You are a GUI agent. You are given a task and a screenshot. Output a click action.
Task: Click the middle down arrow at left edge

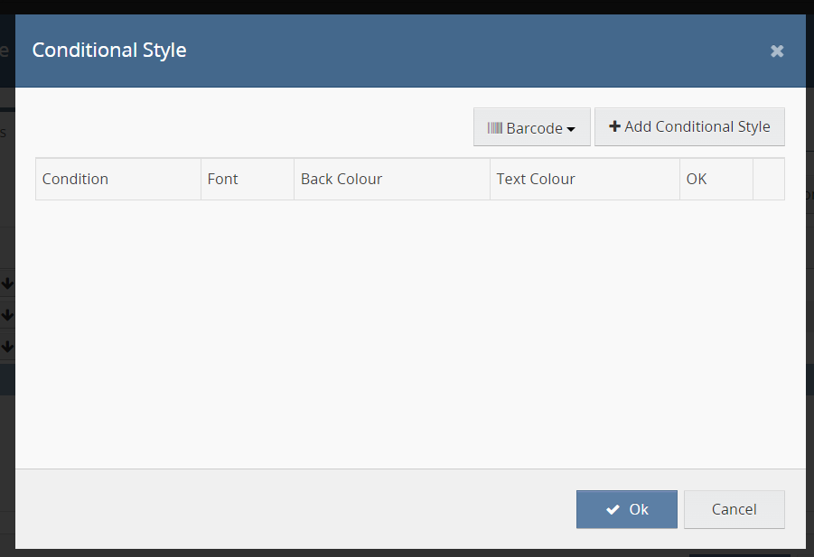[7, 315]
